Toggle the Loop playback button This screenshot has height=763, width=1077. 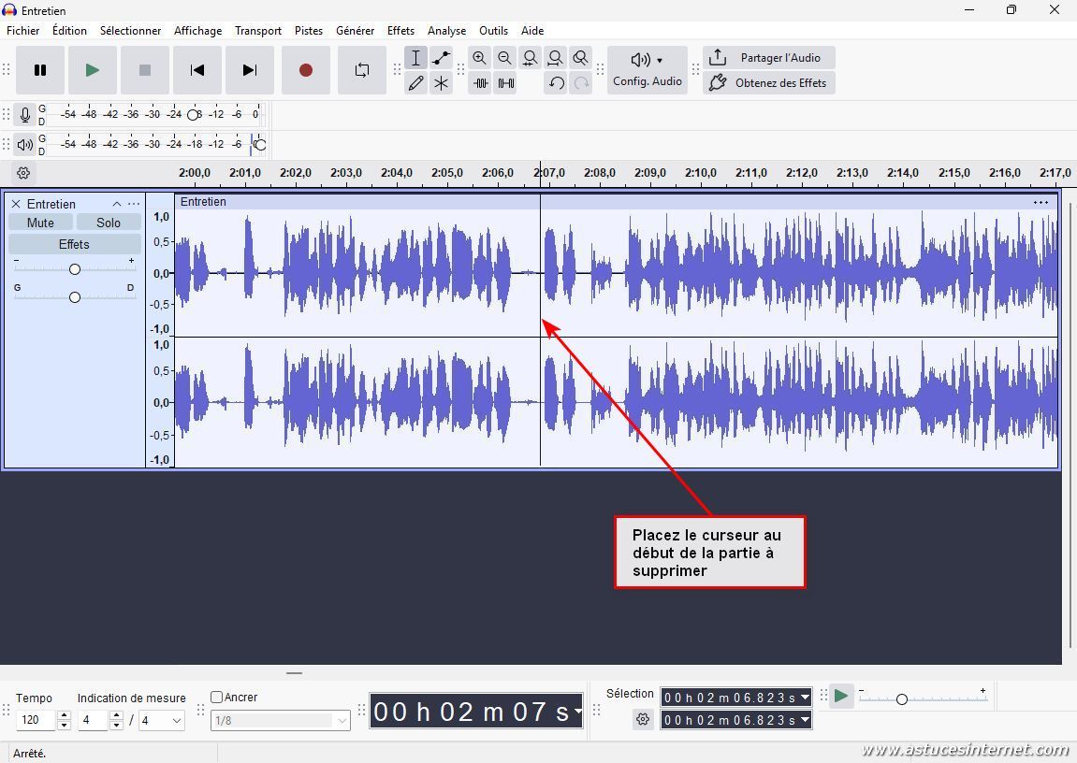tap(362, 70)
